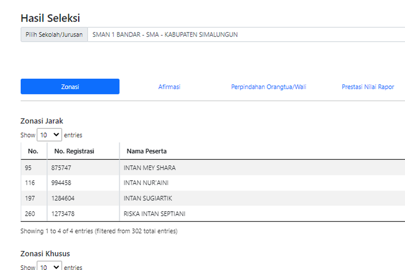The width and height of the screenshot is (405, 270).
Task: Select the INTAN NUR'AINI row
Action: pos(146,183)
